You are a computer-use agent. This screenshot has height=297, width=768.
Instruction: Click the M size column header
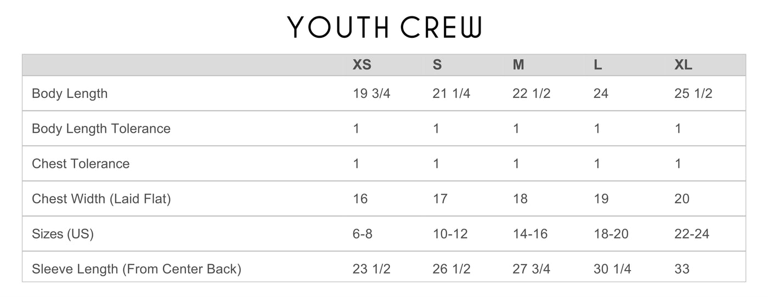518,65
